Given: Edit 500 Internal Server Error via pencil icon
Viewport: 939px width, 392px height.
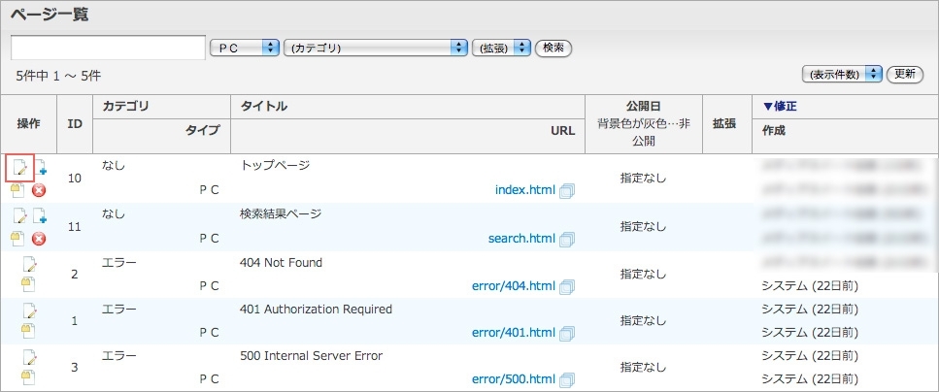Looking at the screenshot, I should (29, 357).
